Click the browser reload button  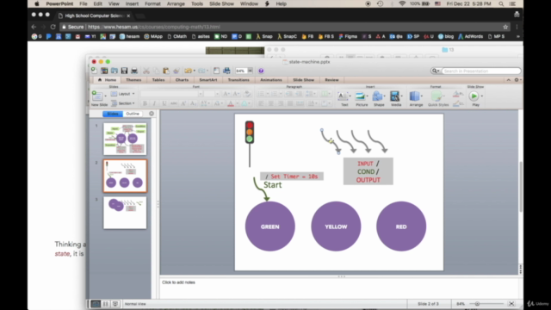point(53,27)
